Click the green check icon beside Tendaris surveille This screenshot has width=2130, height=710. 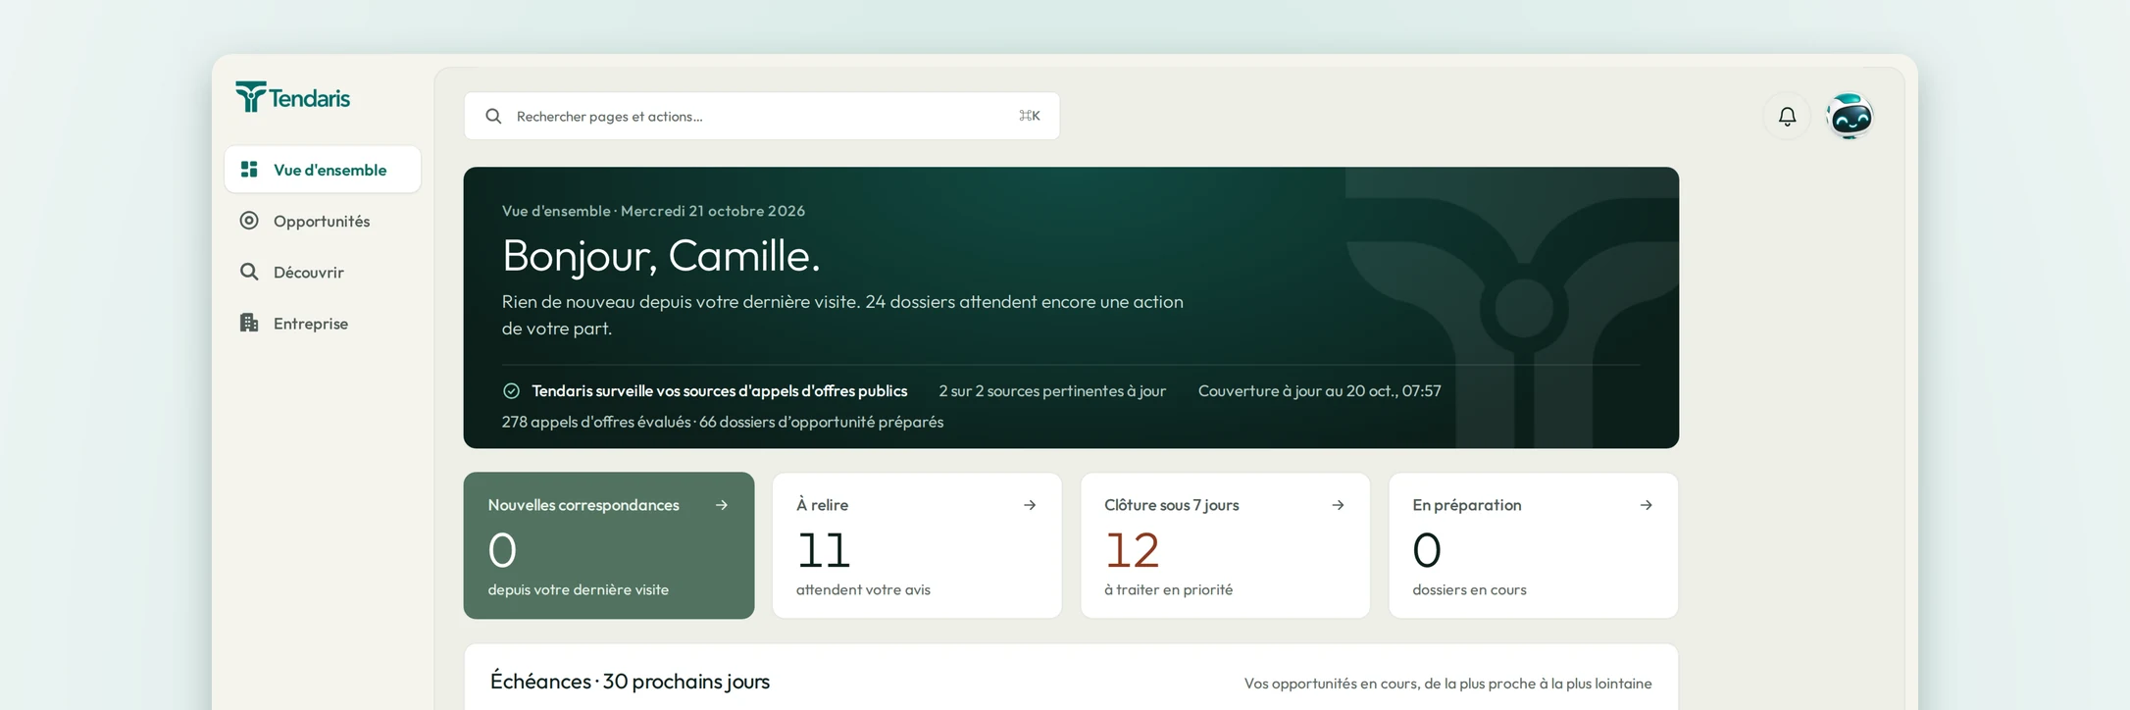tap(511, 391)
